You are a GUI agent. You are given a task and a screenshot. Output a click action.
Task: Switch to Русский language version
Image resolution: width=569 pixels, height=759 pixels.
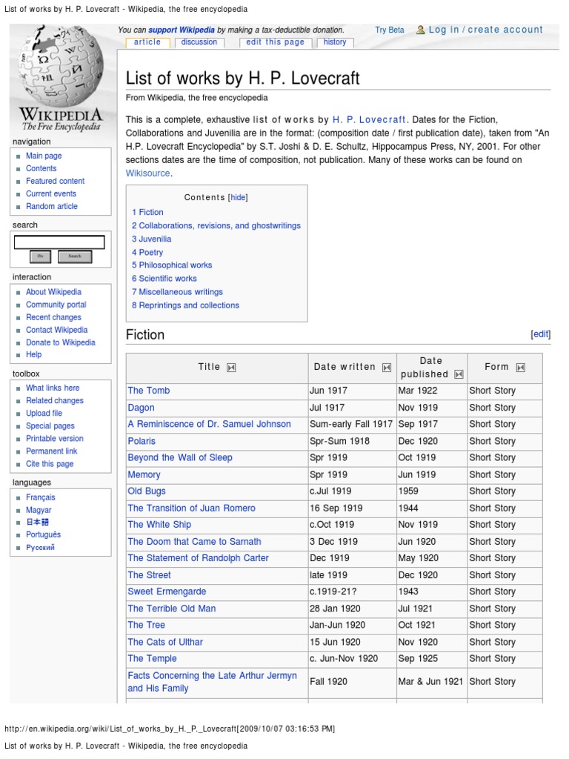pyautogui.click(x=40, y=547)
